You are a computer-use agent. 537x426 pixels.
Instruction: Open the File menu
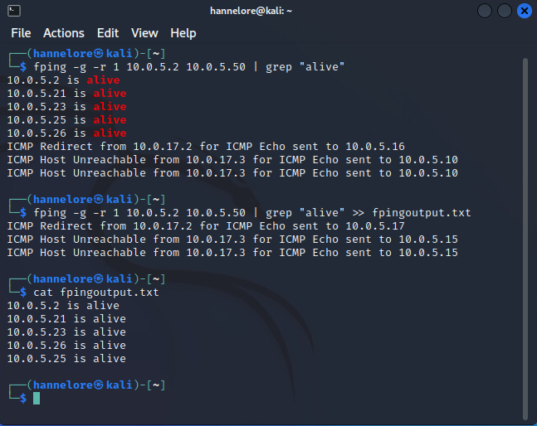[x=21, y=33]
